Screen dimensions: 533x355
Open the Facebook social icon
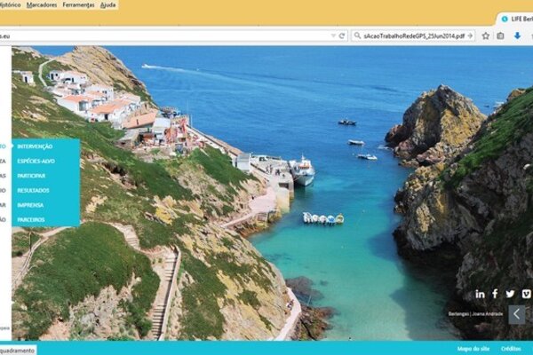click(495, 294)
